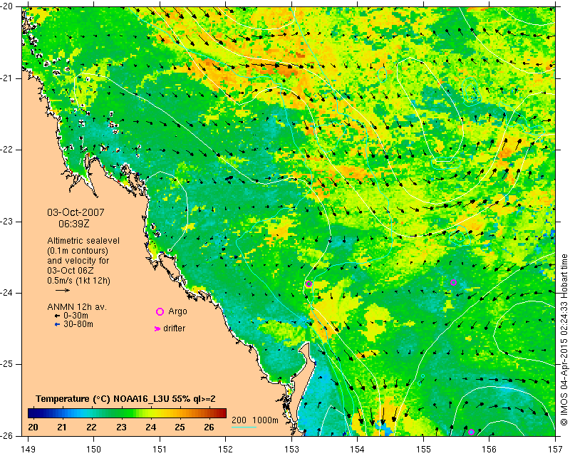Image resolution: width=570 pixels, height=456 pixels.
Task: Click the latitude axis label "-25"
Action: point(7,364)
